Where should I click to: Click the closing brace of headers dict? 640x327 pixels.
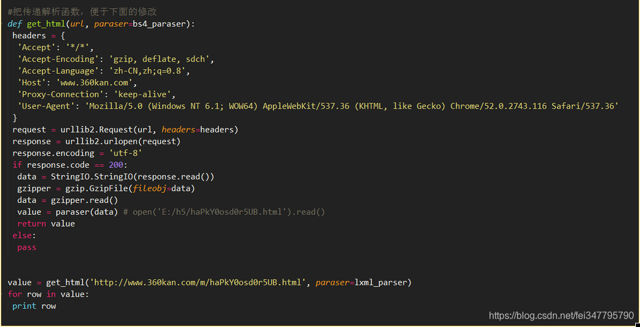point(15,118)
